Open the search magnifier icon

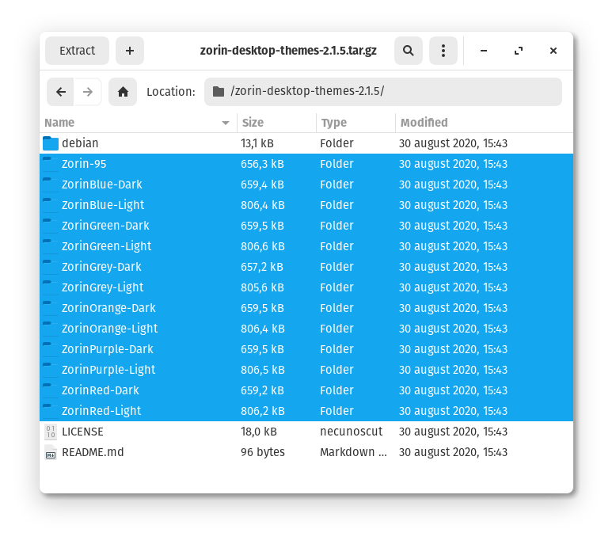409,51
